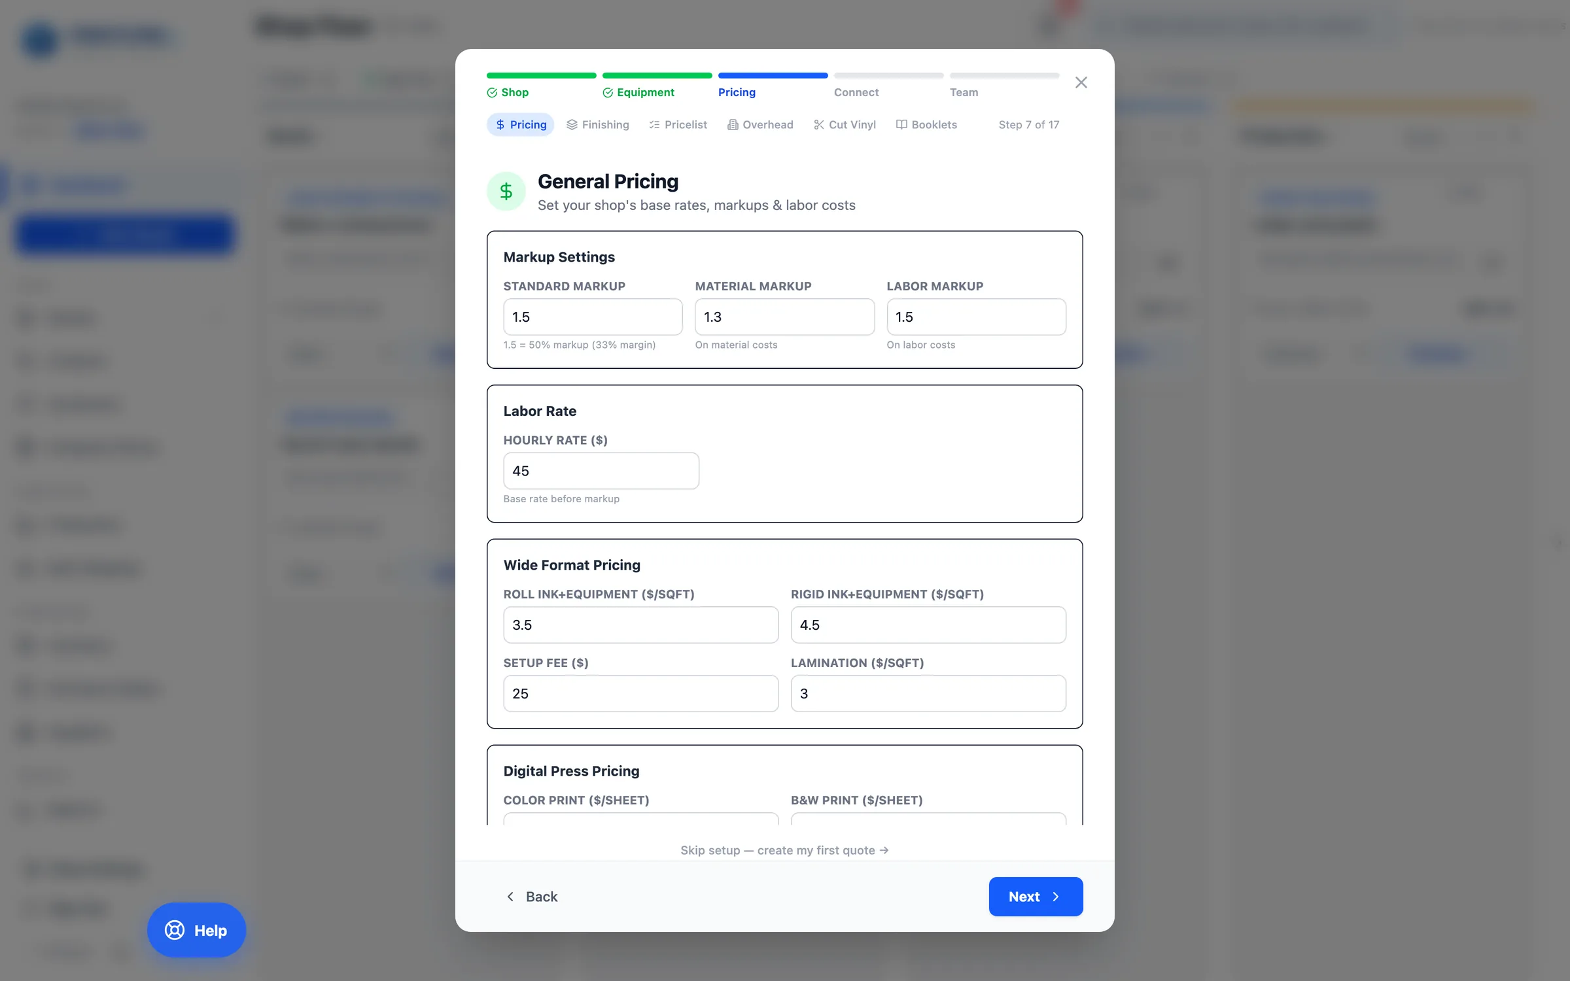Open the Overhead sub-step tab

tap(760, 124)
